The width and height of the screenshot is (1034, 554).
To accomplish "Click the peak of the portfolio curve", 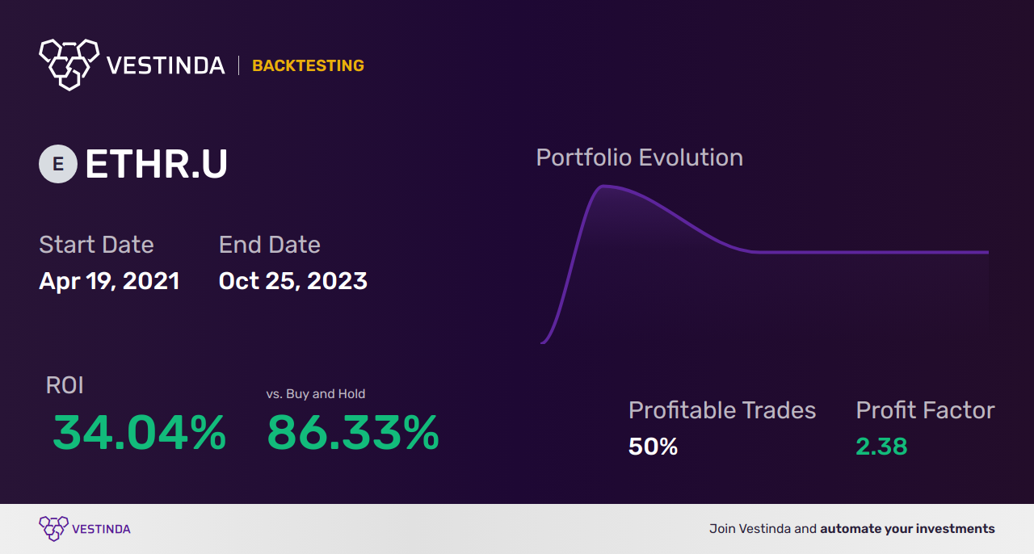I will click(x=603, y=187).
